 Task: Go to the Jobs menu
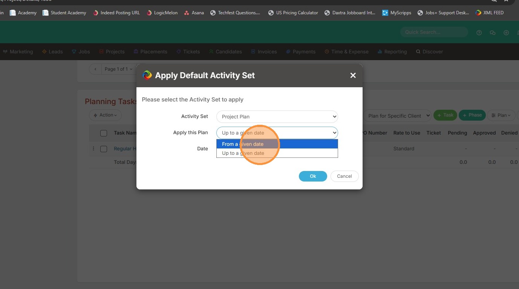(81, 52)
